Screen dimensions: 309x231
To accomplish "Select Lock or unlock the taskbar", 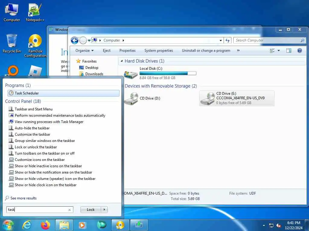I will pos(36,147).
